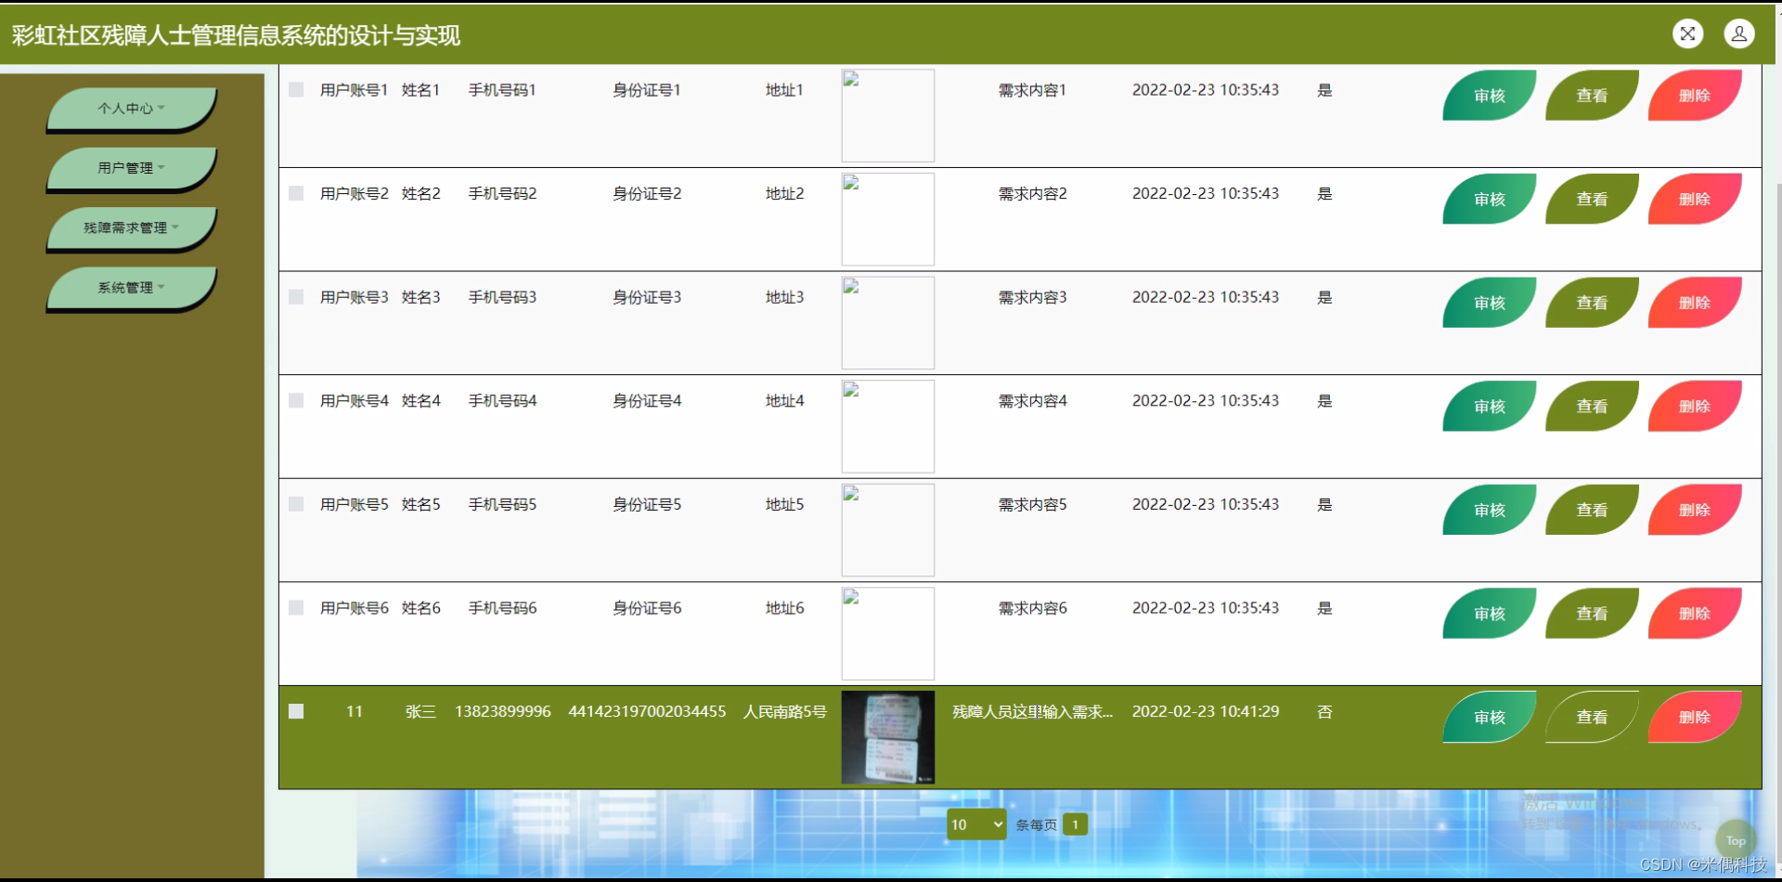The image size is (1782, 882).
Task: Click 查看 for 用户账号6 row
Action: tap(1592, 614)
